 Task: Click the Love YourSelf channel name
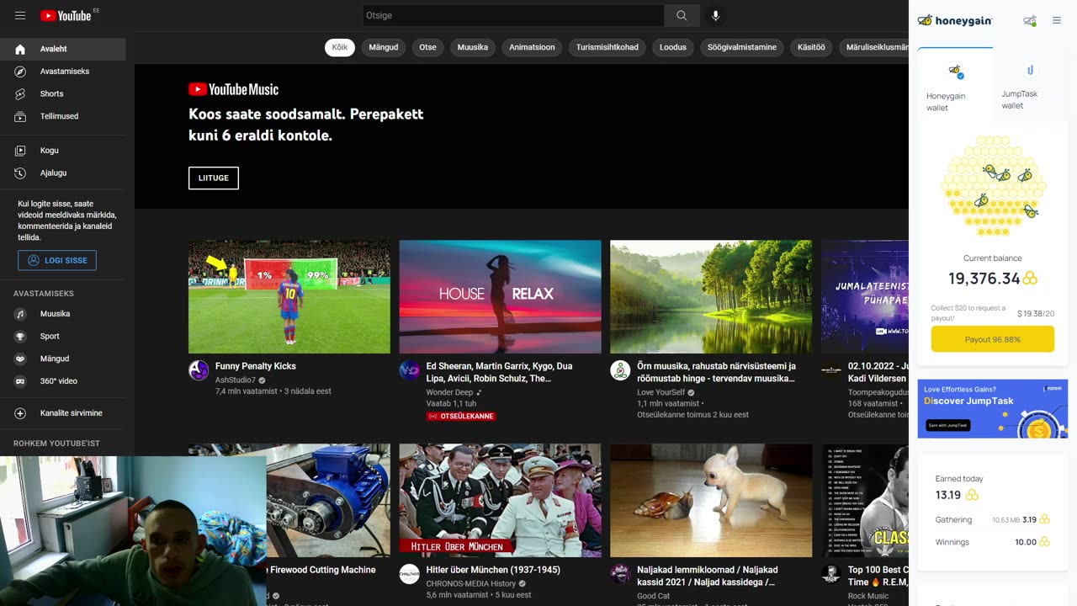click(x=661, y=392)
